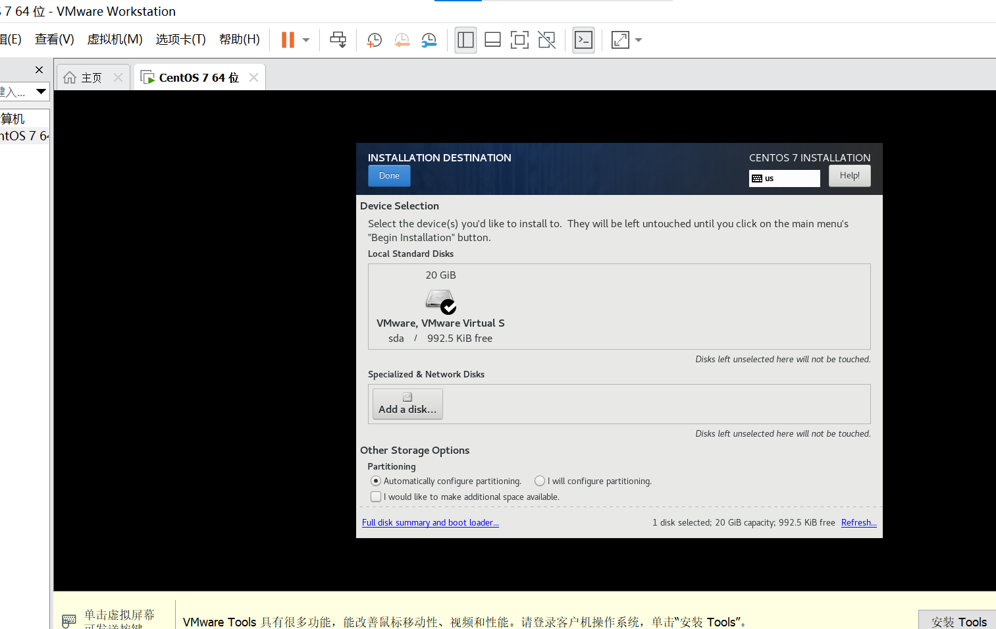Click the Done button
The height and width of the screenshot is (629, 996).
coord(389,176)
